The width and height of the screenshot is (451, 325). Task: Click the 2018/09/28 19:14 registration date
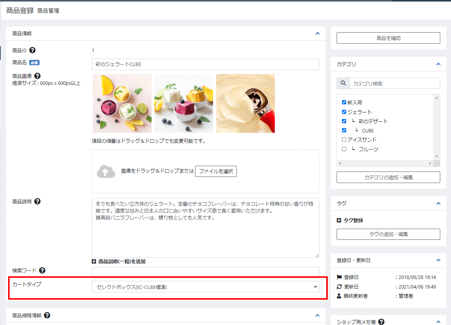[417, 277]
